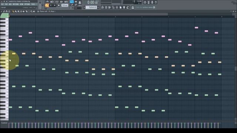The image size is (237, 133).
Task: Go to the next pattern arrow
Action: [98, 7]
